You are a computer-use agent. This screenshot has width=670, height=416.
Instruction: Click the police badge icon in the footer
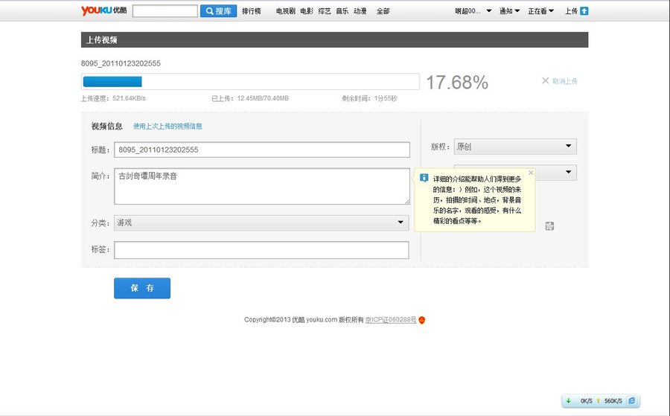[422, 320]
